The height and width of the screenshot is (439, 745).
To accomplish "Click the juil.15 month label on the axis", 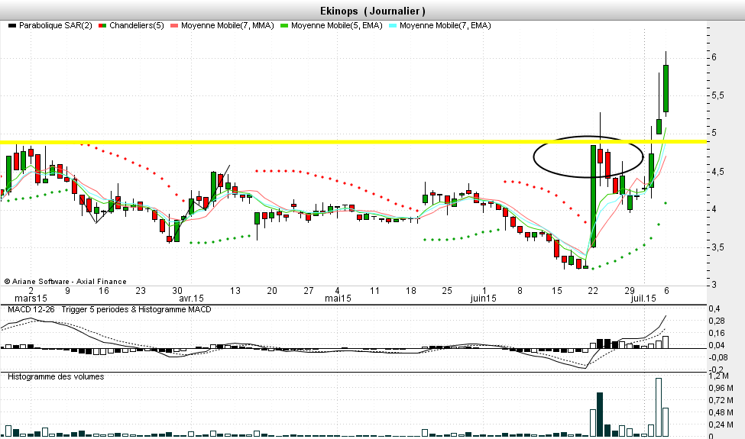I will (x=643, y=299).
